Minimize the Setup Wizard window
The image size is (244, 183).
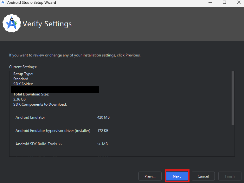tap(210, 2)
